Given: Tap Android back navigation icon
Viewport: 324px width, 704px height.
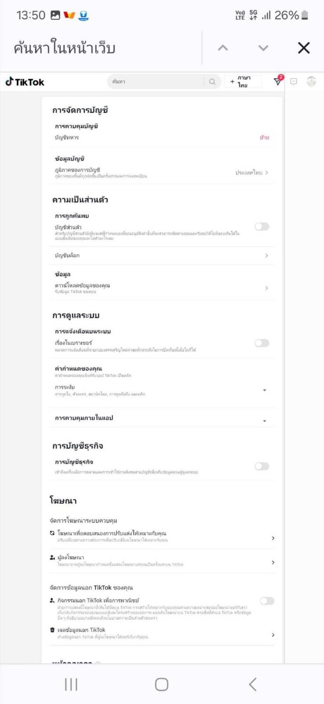Looking at the screenshot, I should point(252,684).
